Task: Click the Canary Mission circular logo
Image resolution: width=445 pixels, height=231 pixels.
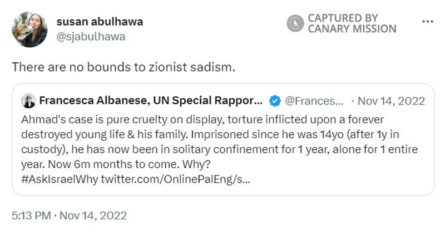Action: coord(295,23)
